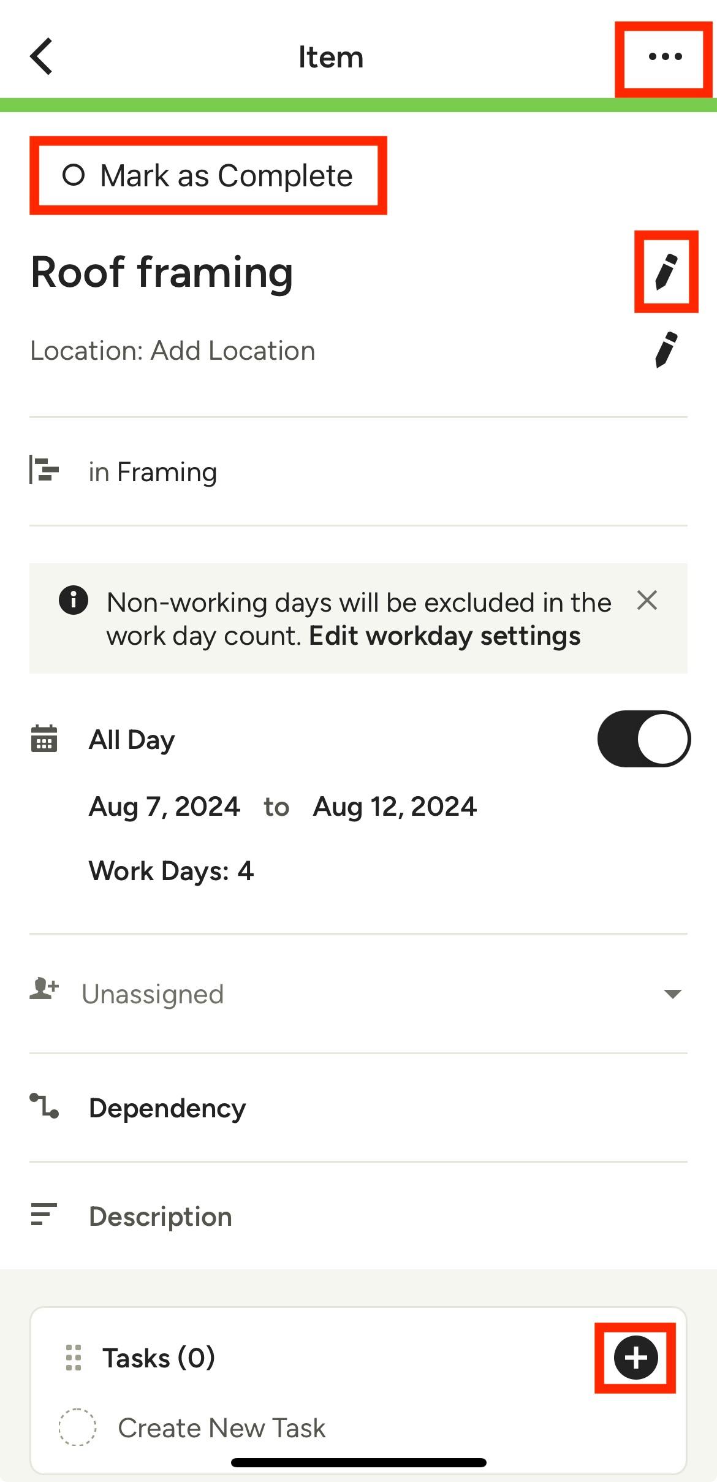Add a task with the plus icon
717x1482 pixels.
click(x=635, y=1358)
